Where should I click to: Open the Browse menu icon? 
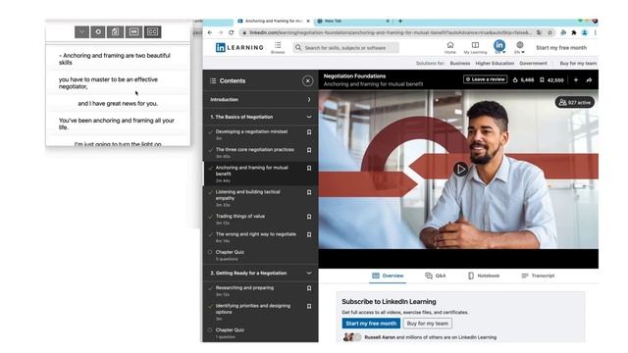click(x=278, y=45)
